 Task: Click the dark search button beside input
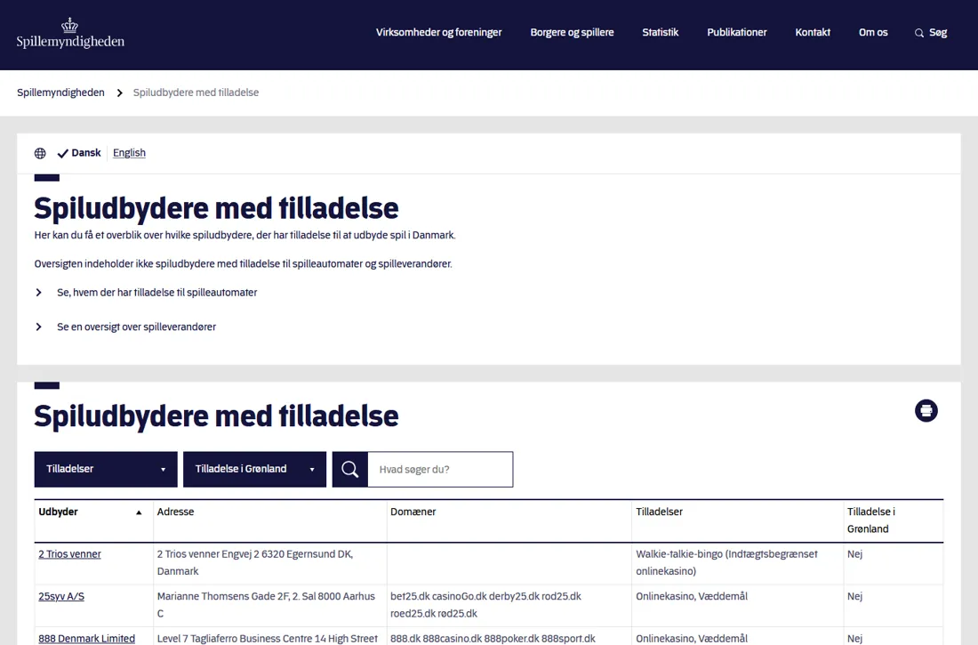pyautogui.click(x=350, y=470)
